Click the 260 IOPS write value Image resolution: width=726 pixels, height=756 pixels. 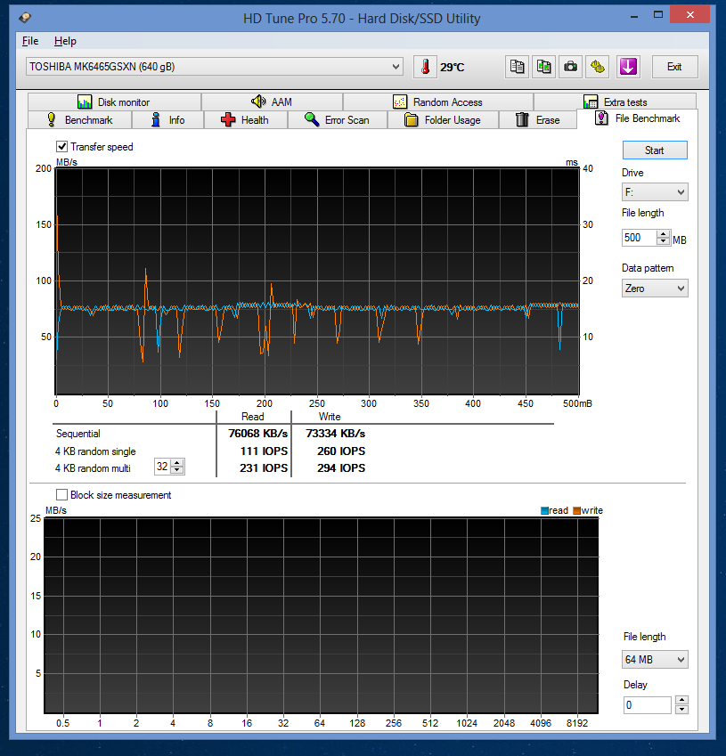(x=341, y=451)
